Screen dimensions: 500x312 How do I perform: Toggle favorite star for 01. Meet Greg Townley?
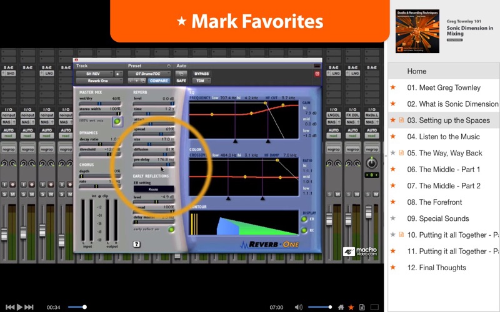[393, 87]
